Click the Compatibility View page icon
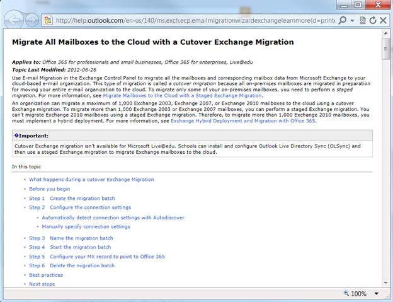 pyautogui.click(x=362, y=20)
